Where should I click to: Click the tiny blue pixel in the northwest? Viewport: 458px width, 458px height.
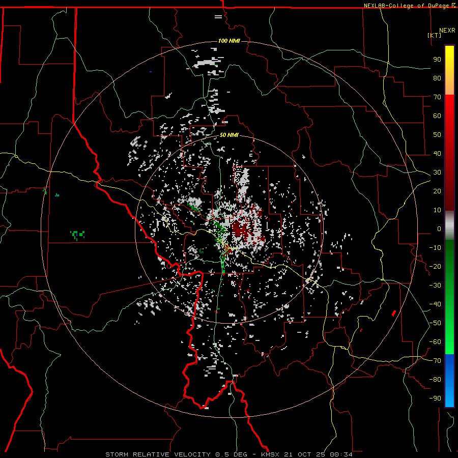(x=151, y=72)
